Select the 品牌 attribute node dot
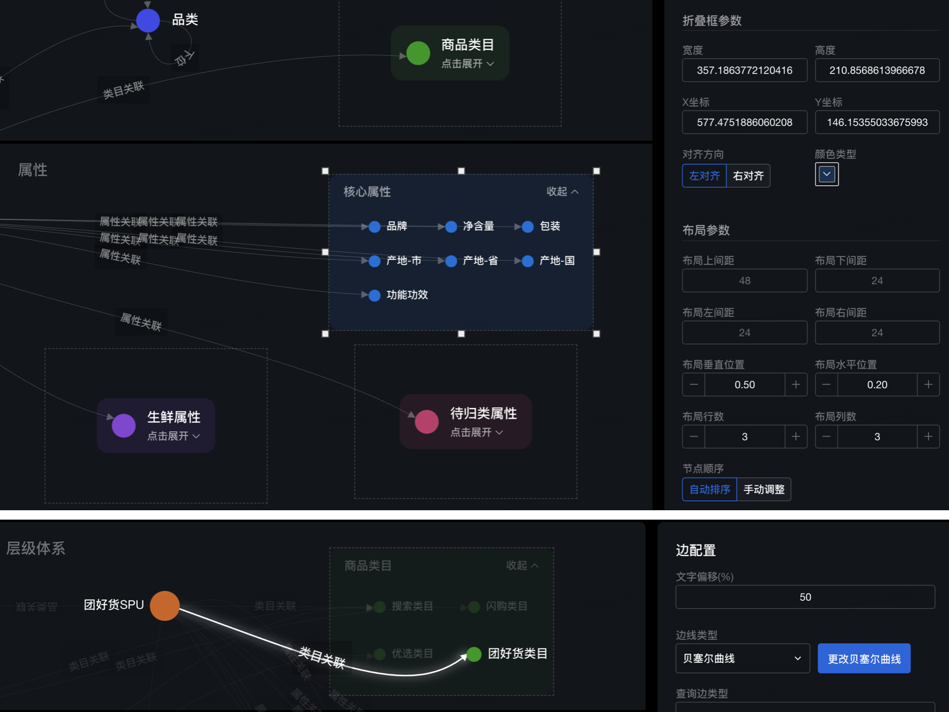This screenshot has height=712, width=949. click(x=374, y=227)
